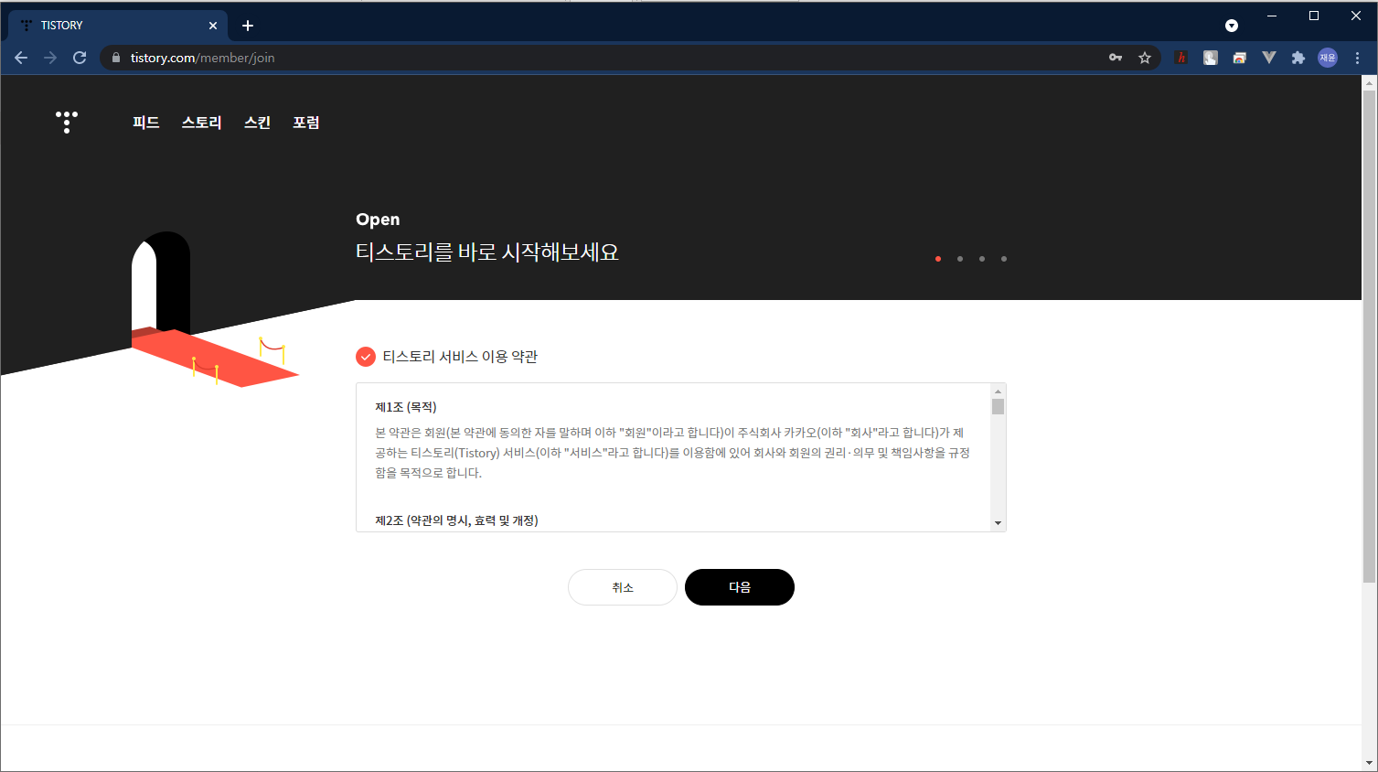Image resolution: width=1378 pixels, height=772 pixels.
Task: Bookmark this page with the star icon
Action: [x=1145, y=58]
